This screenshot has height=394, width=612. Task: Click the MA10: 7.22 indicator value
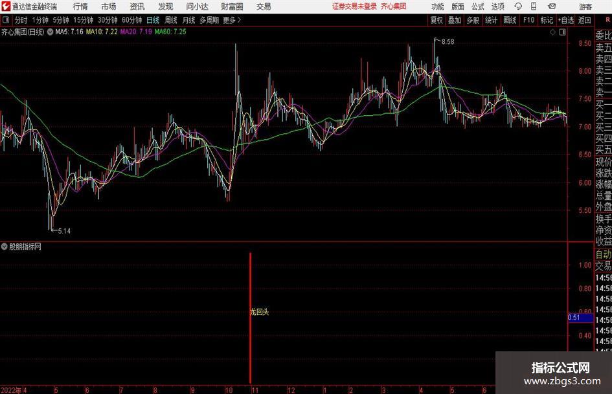(x=102, y=32)
